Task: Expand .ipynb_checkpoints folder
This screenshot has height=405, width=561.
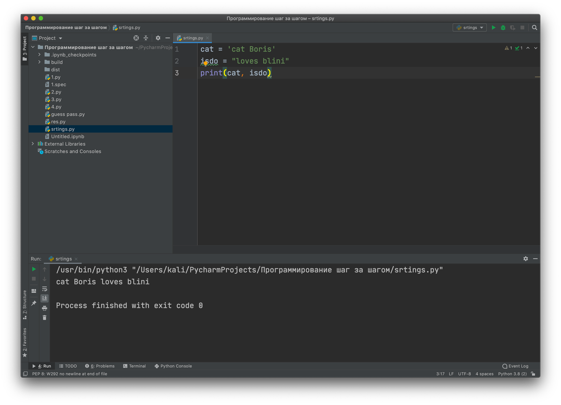Action: 40,55
